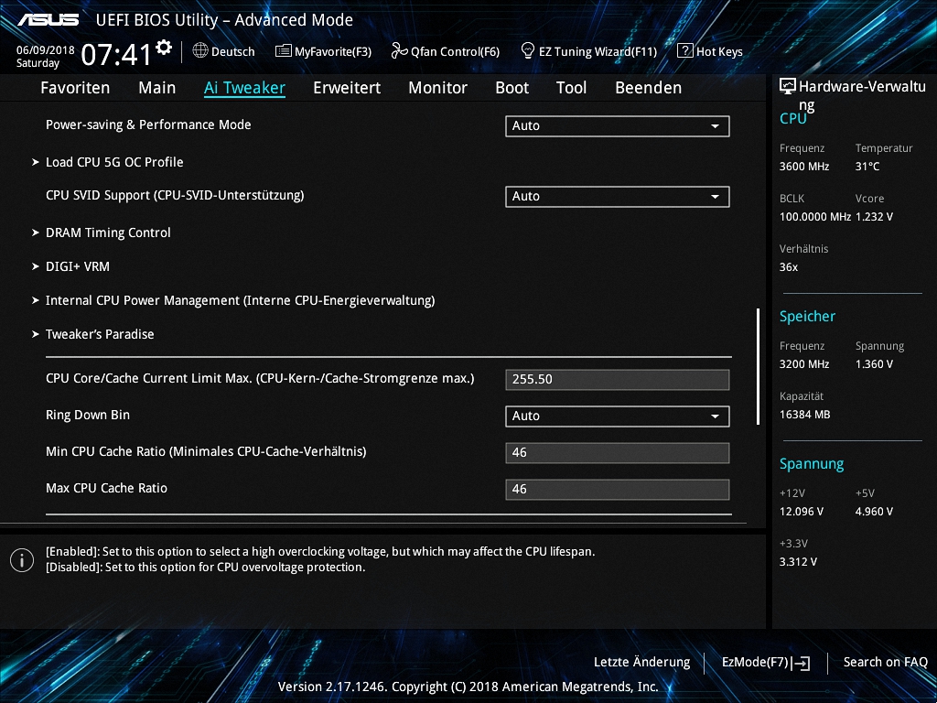The width and height of the screenshot is (937, 703).
Task: Click the settings list vertical scrollbar
Action: click(x=758, y=366)
